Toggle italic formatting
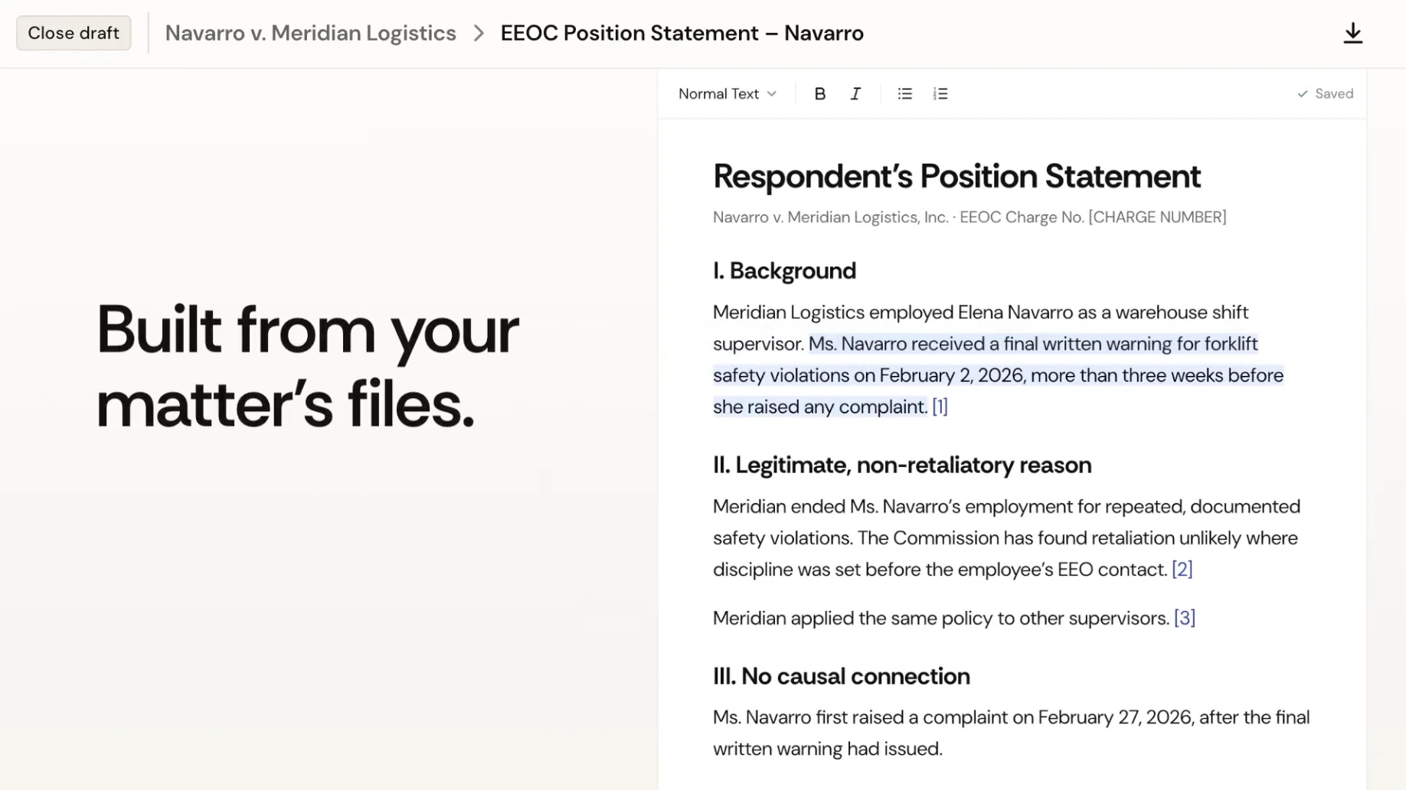The image size is (1406, 790). tap(855, 93)
